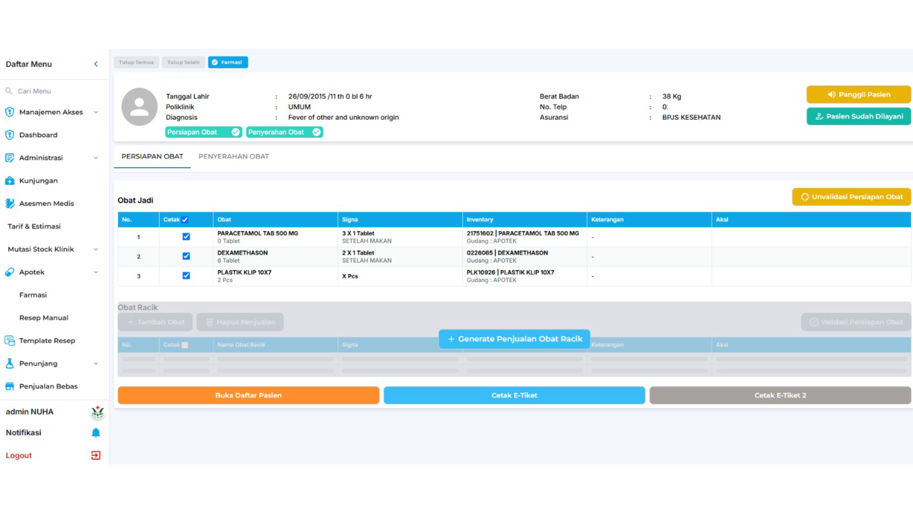Uncheck Cetak checkbox for PLASTIK KLIP 10X7
913x513 pixels.
[x=186, y=275]
